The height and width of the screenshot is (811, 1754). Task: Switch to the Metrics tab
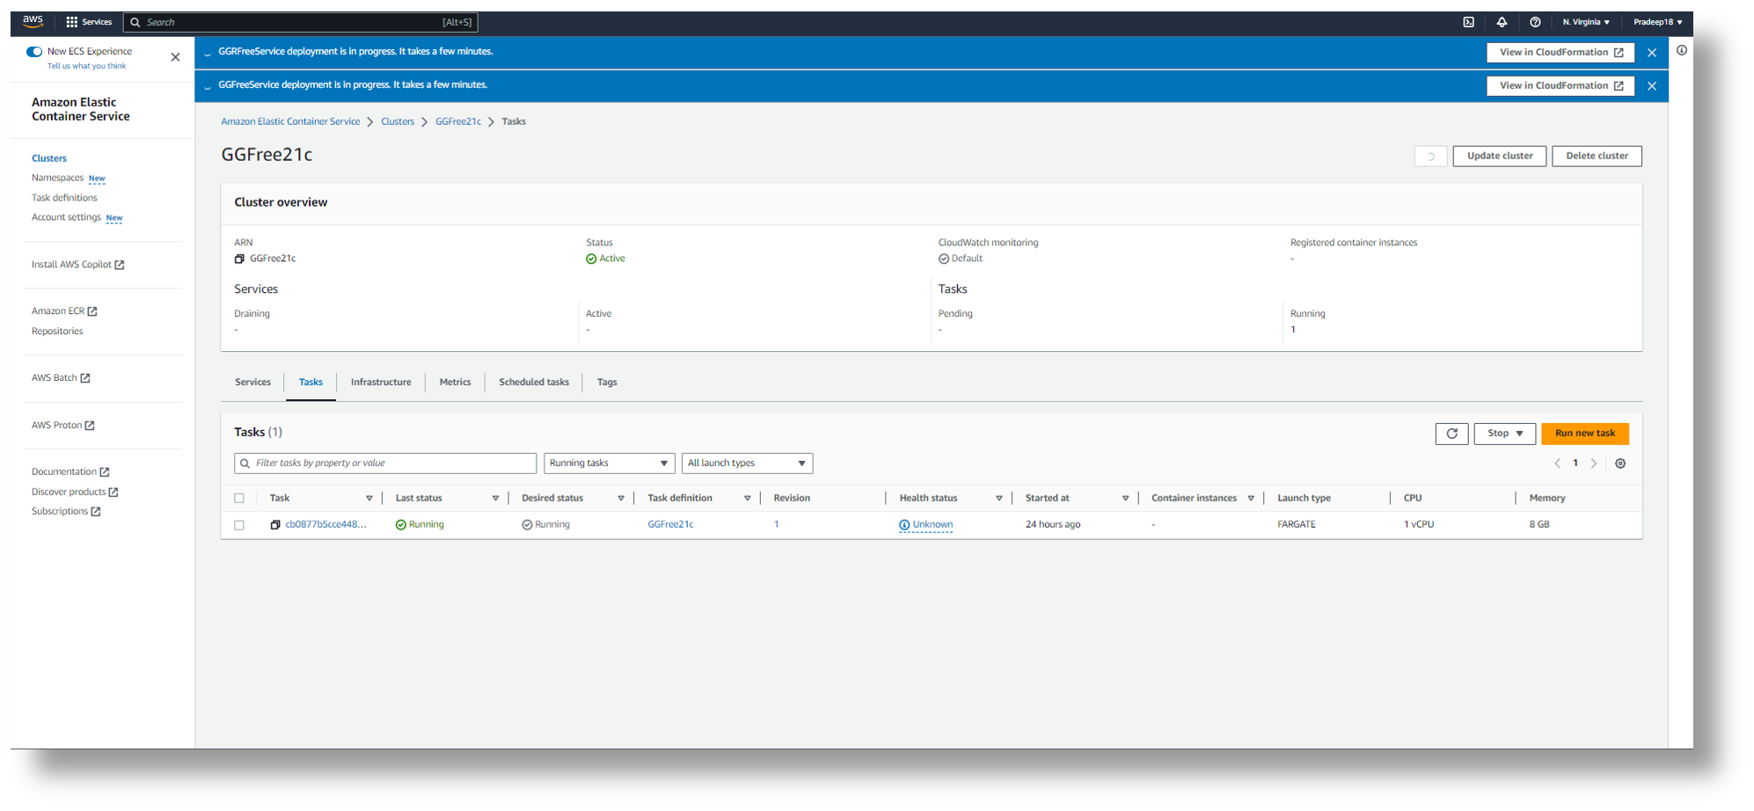tap(455, 383)
